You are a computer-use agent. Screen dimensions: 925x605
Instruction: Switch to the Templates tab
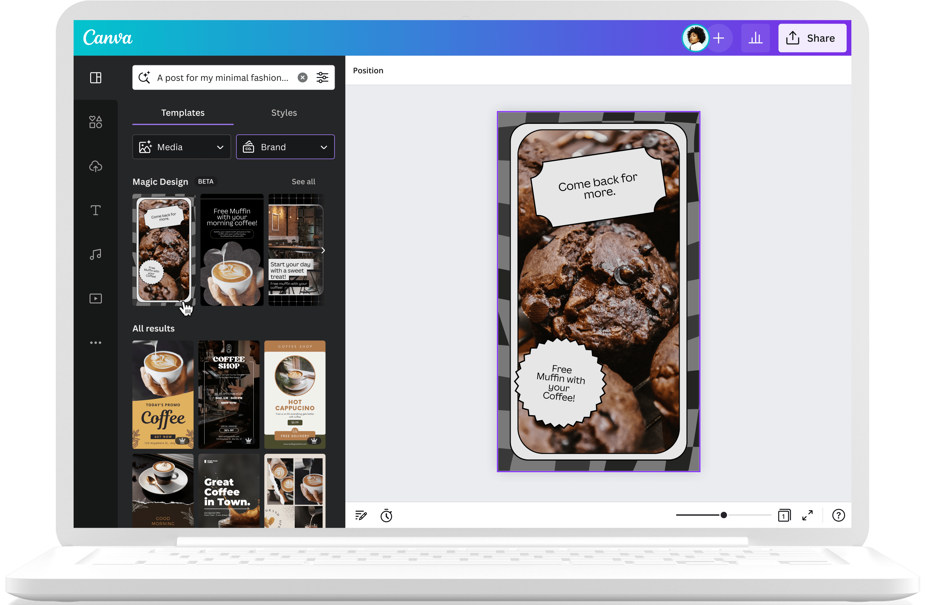pos(183,113)
